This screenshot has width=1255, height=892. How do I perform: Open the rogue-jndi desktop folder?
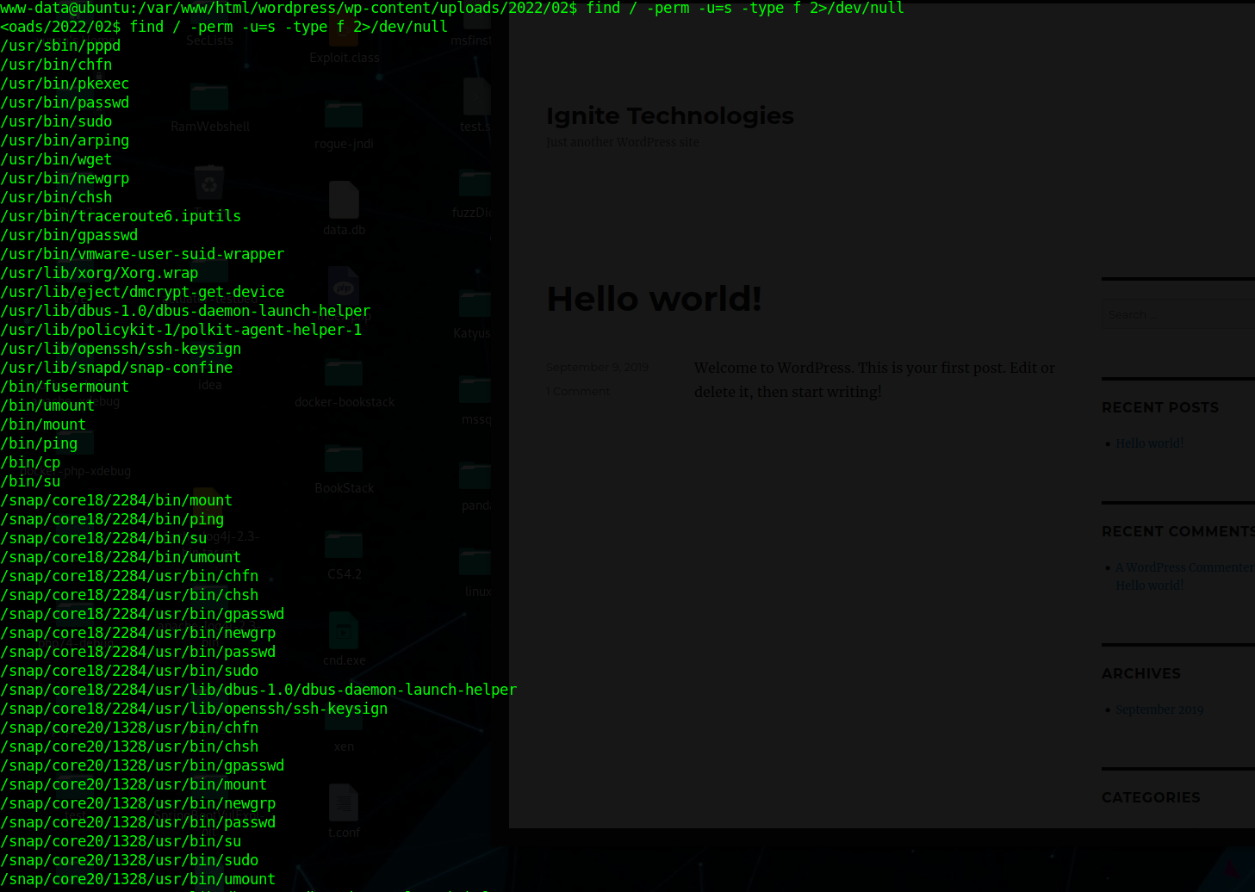[344, 115]
